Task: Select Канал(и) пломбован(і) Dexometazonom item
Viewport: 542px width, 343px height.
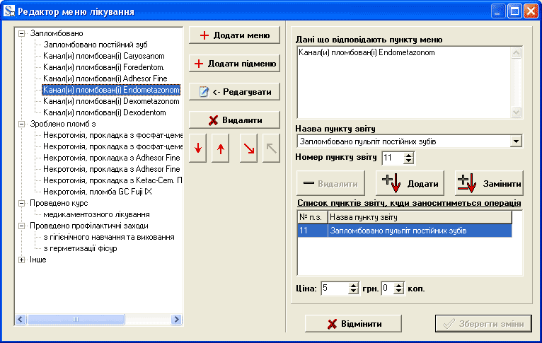Action: [x=111, y=102]
